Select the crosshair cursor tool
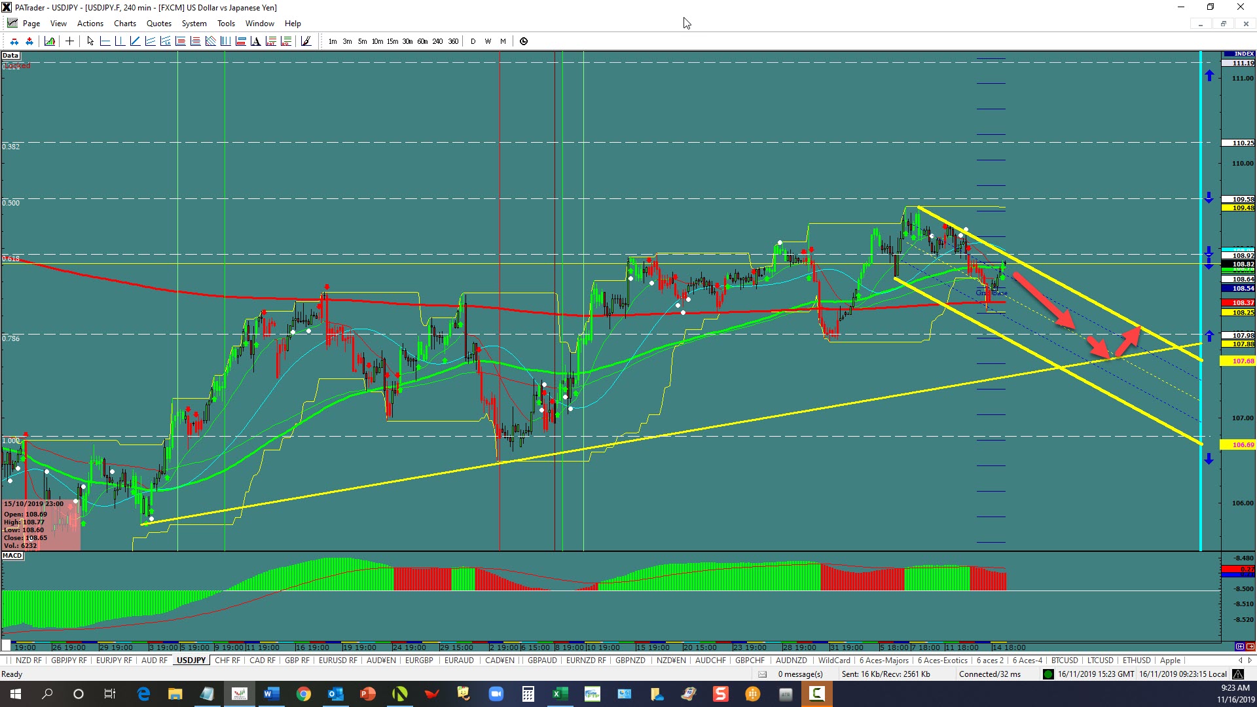The height and width of the screenshot is (707, 1257). (69, 41)
